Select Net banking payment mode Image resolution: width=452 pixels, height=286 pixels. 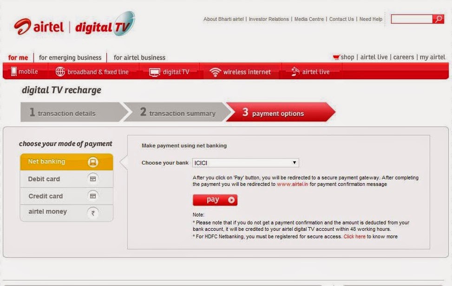66,162
